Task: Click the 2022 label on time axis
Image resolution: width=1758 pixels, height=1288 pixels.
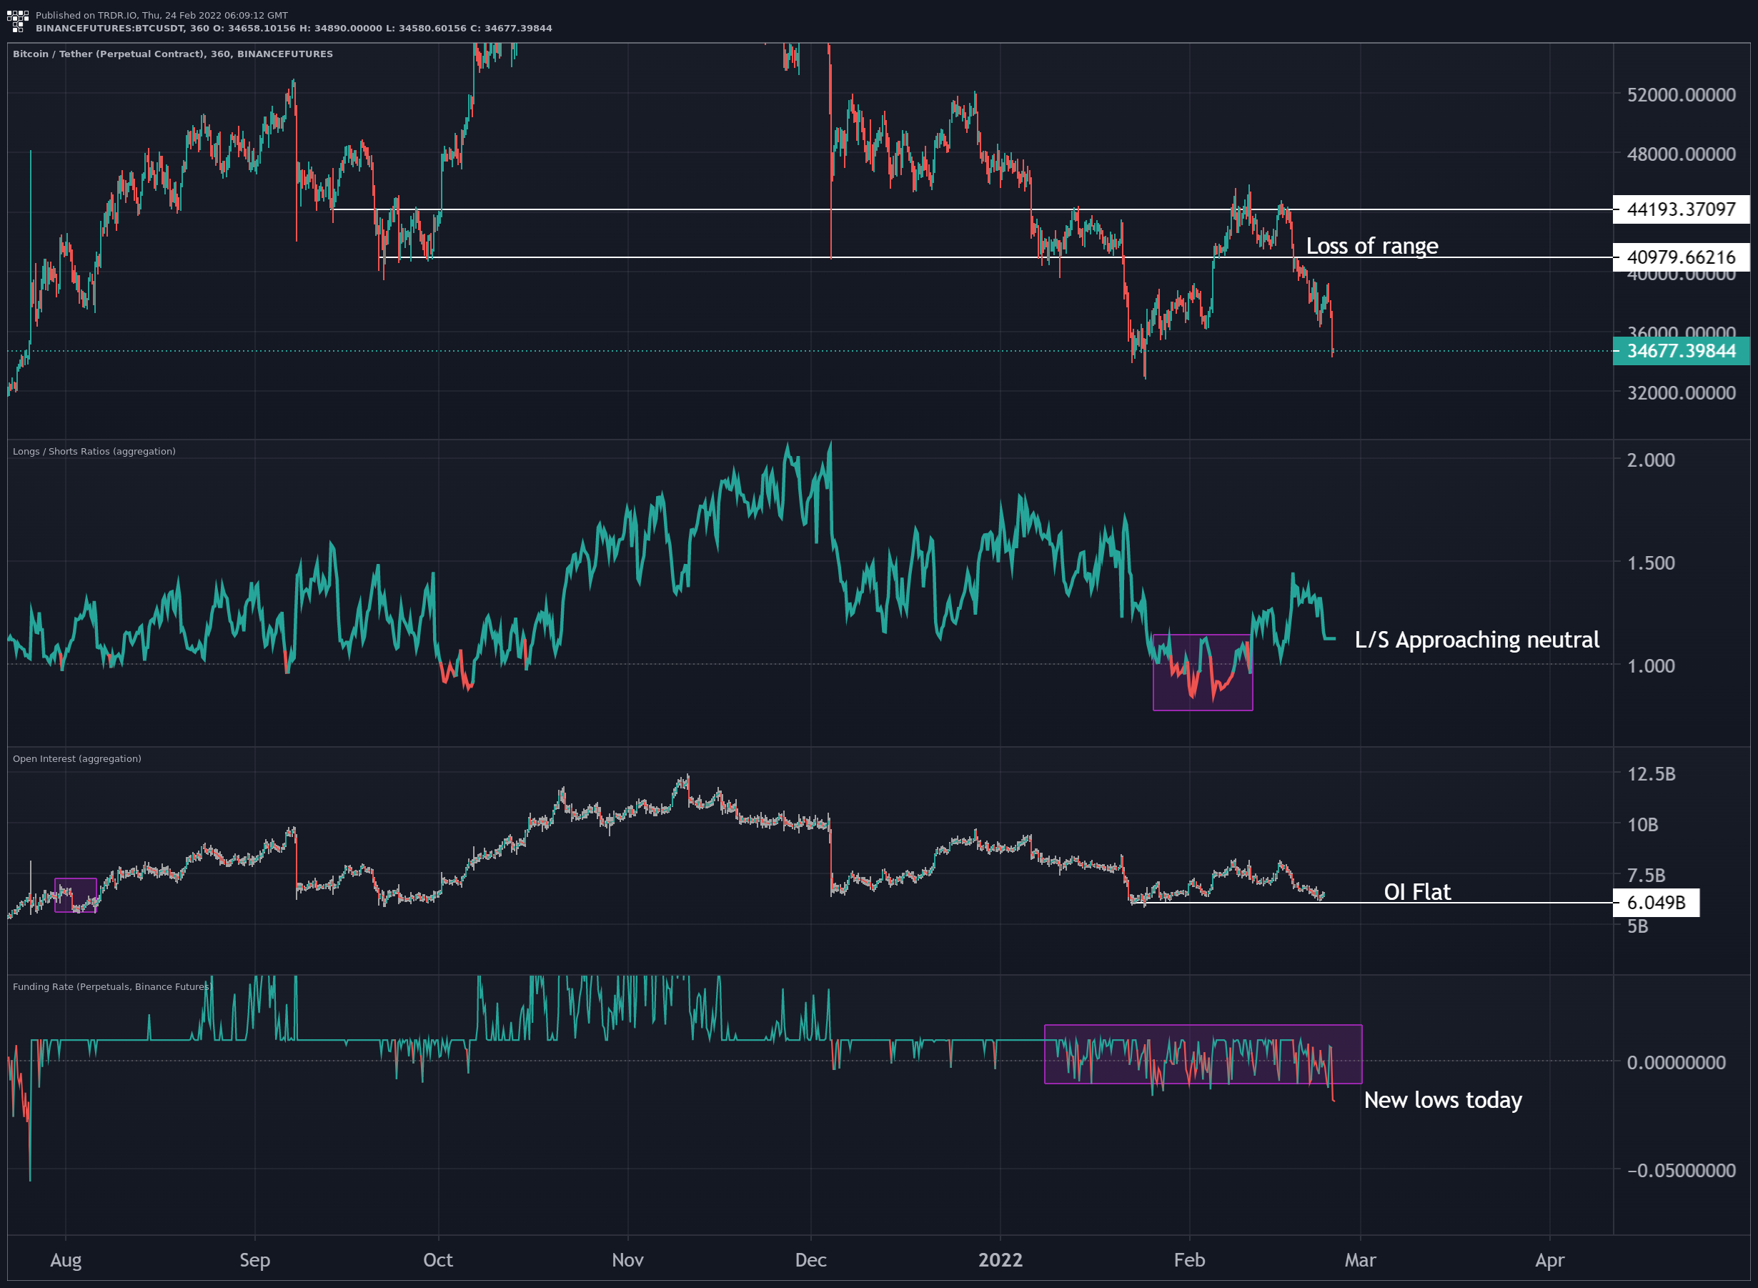Action: 1000,1259
